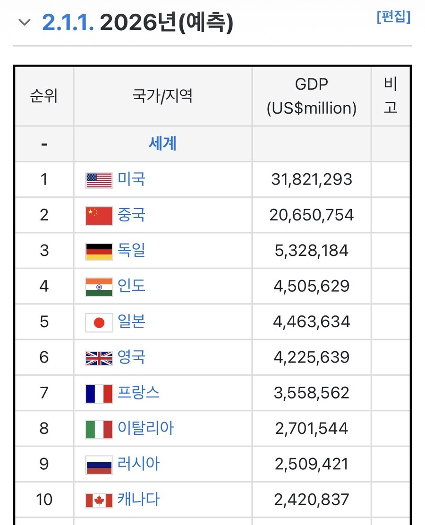Click the French flag icon beside 프랑스
425x525 pixels.
point(98,393)
